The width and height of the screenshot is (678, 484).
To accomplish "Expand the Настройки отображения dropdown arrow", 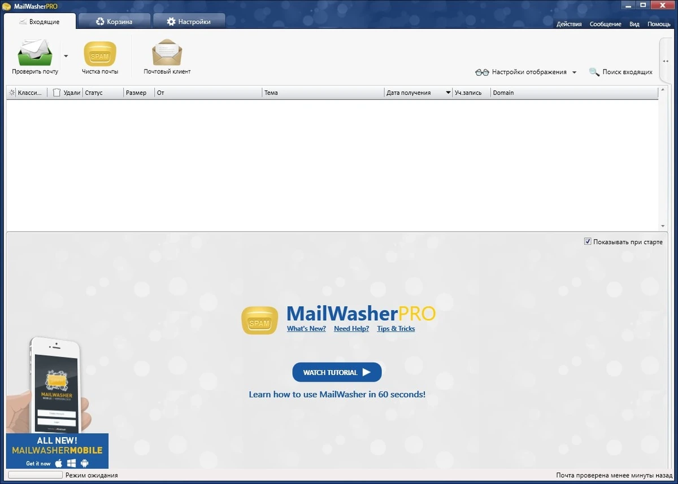I will (574, 72).
